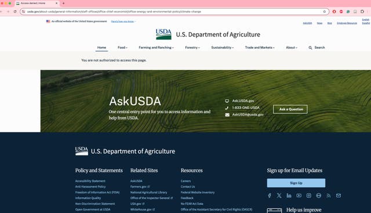Open USA.gov footer link

click(x=137, y=204)
